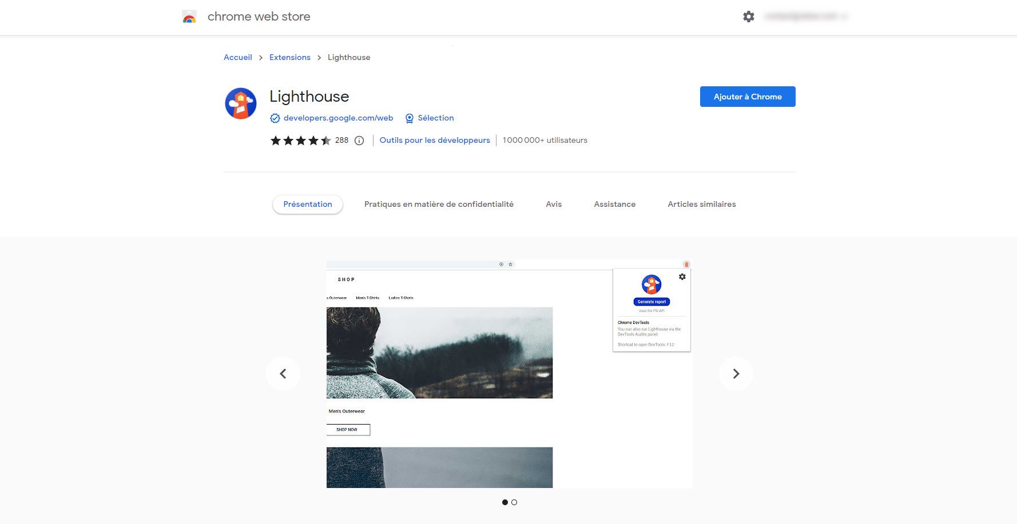Click the Lighthouse page title
Viewport: 1017px width, 524px height.
[309, 97]
